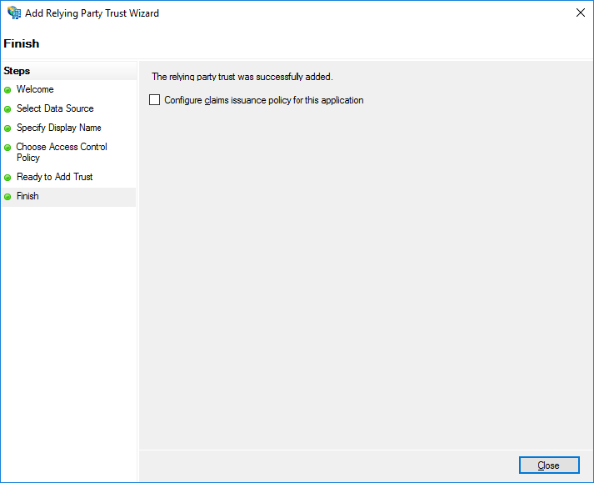Viewport: 594px width, 483px height.
Task: Click the Steps header in the sidebar
Action: click(x=17, y=71)
